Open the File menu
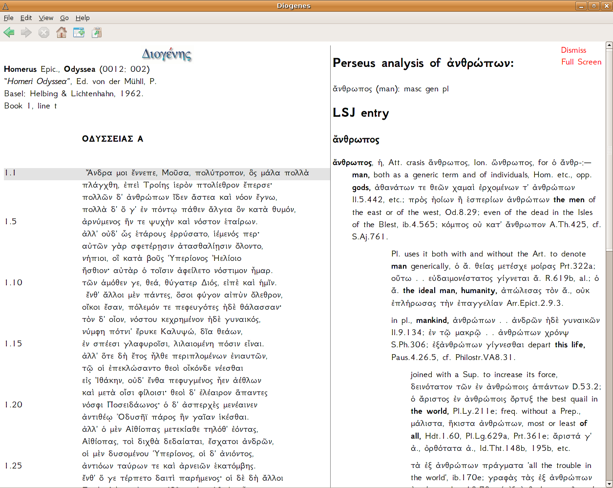This screenshot has height=488, width=613. tap(9, 18)
